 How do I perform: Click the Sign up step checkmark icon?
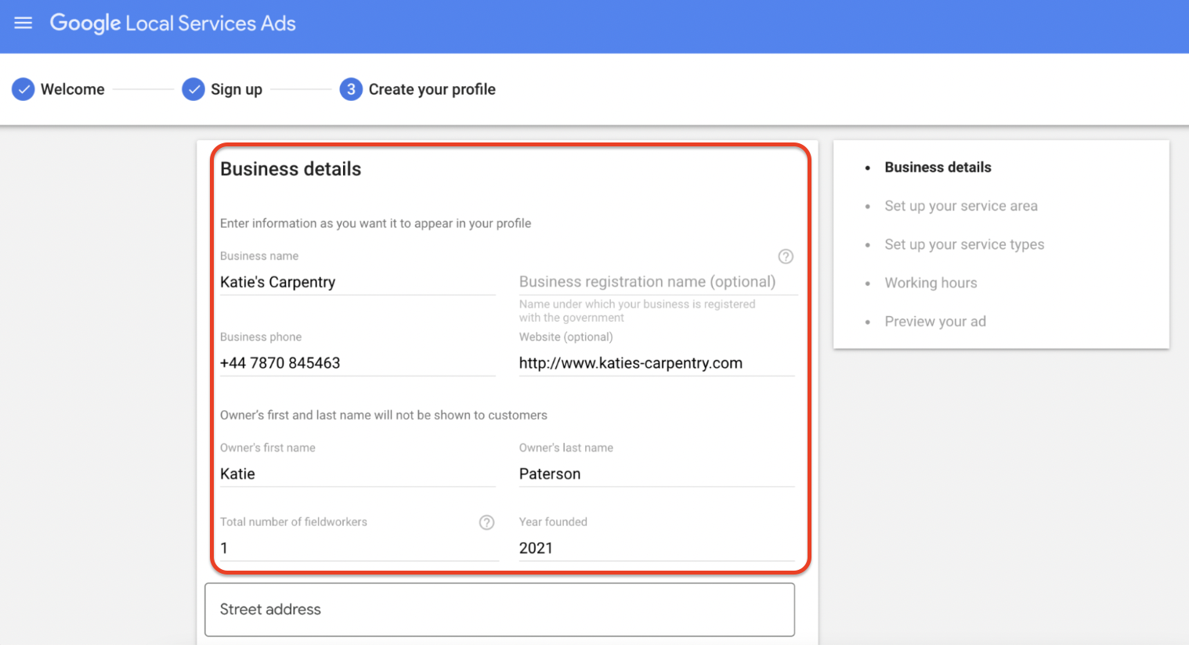click(x=193, y=89)
